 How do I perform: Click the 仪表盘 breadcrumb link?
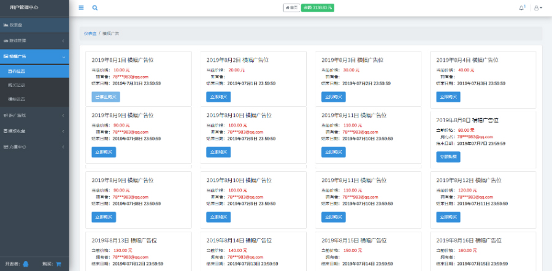(90, 33)
